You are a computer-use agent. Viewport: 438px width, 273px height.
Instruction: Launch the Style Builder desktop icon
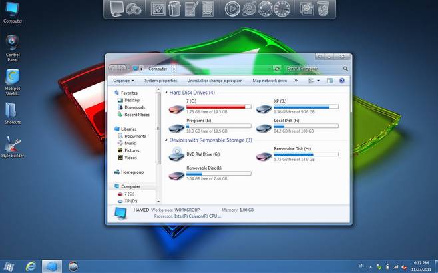coord(13,147)
